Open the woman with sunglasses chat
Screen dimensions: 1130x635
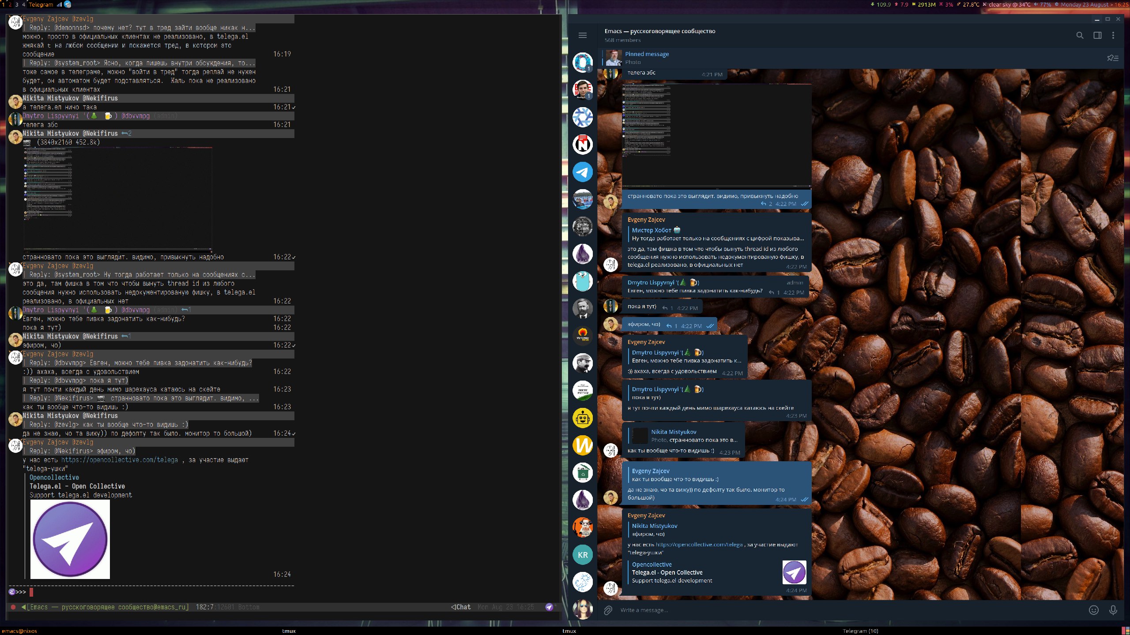pyautogui.click(x=583, y=609)
